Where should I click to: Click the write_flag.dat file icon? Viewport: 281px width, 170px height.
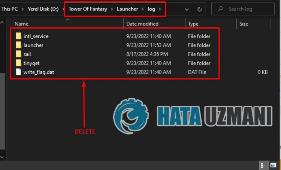click(x=18, y=72)
